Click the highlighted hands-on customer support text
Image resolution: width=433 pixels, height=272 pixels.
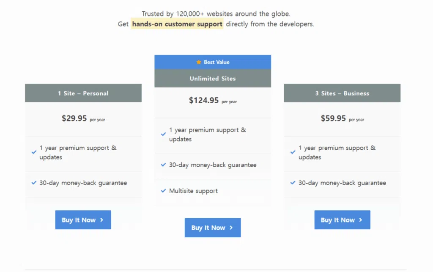pyautogui.click(x=177, y=24)
